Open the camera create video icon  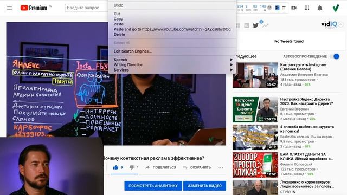[x=294, y=8]
